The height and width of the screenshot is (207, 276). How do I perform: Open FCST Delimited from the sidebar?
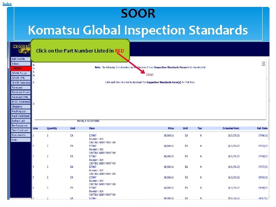[21, 102]
